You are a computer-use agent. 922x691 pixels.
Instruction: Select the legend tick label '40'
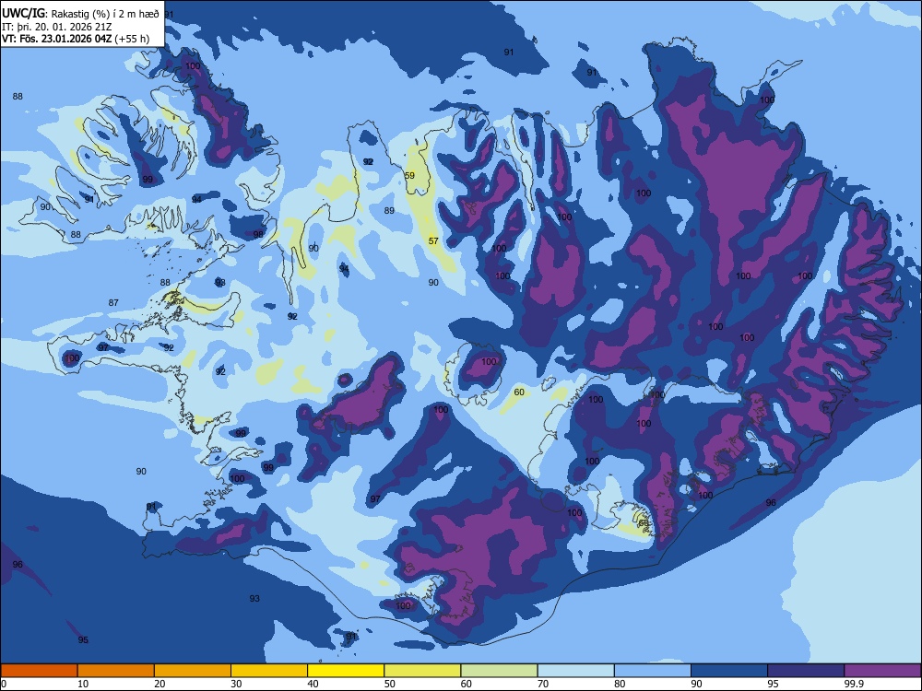[x=313, y=684]
